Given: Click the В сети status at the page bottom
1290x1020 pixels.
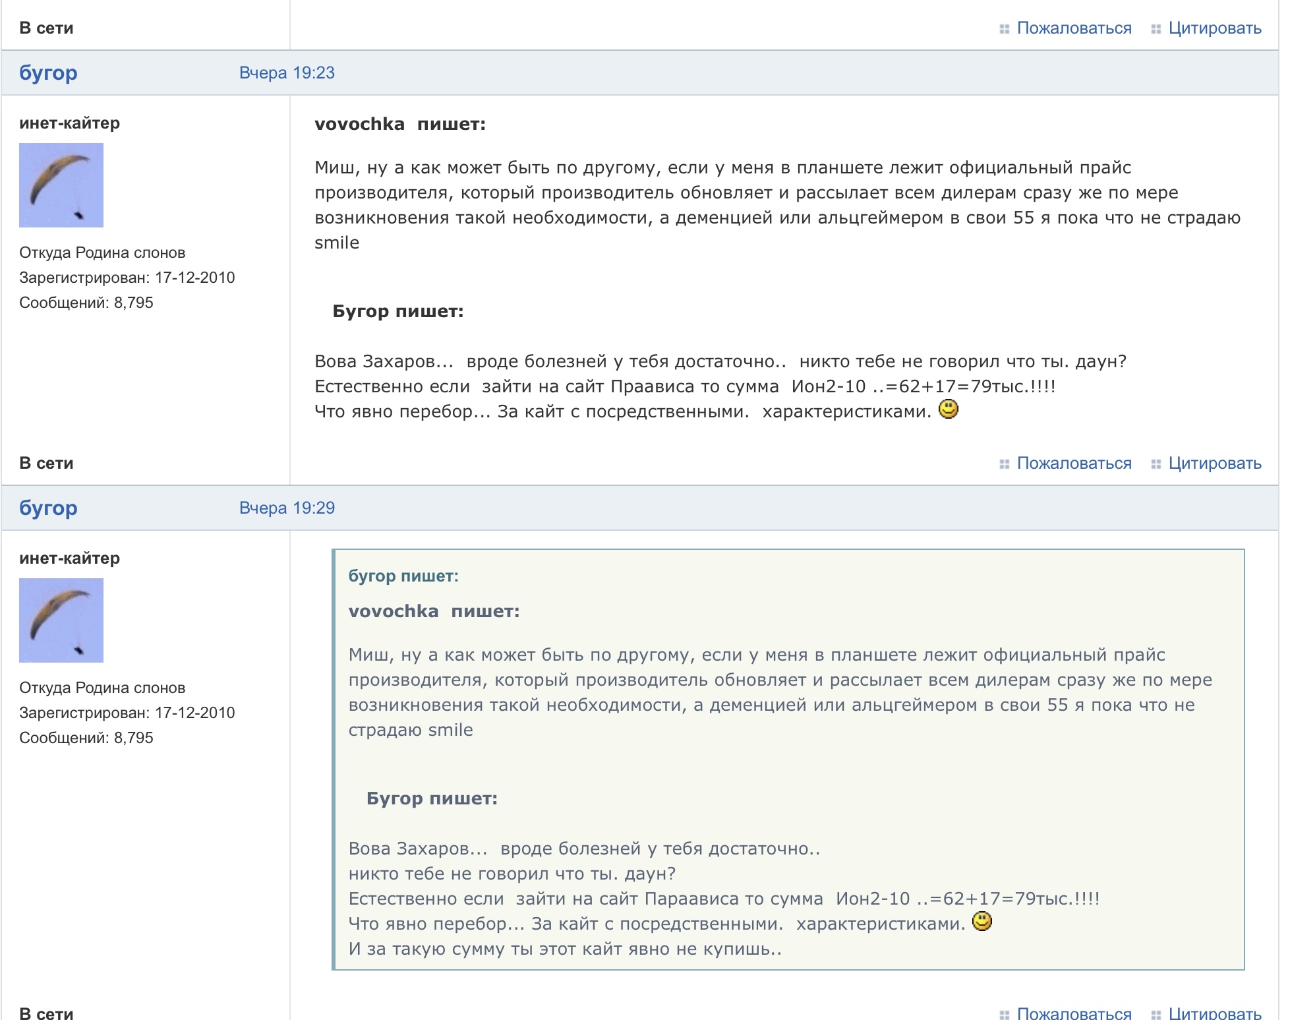Looking at the screenshot, I should coord(46,1013).
